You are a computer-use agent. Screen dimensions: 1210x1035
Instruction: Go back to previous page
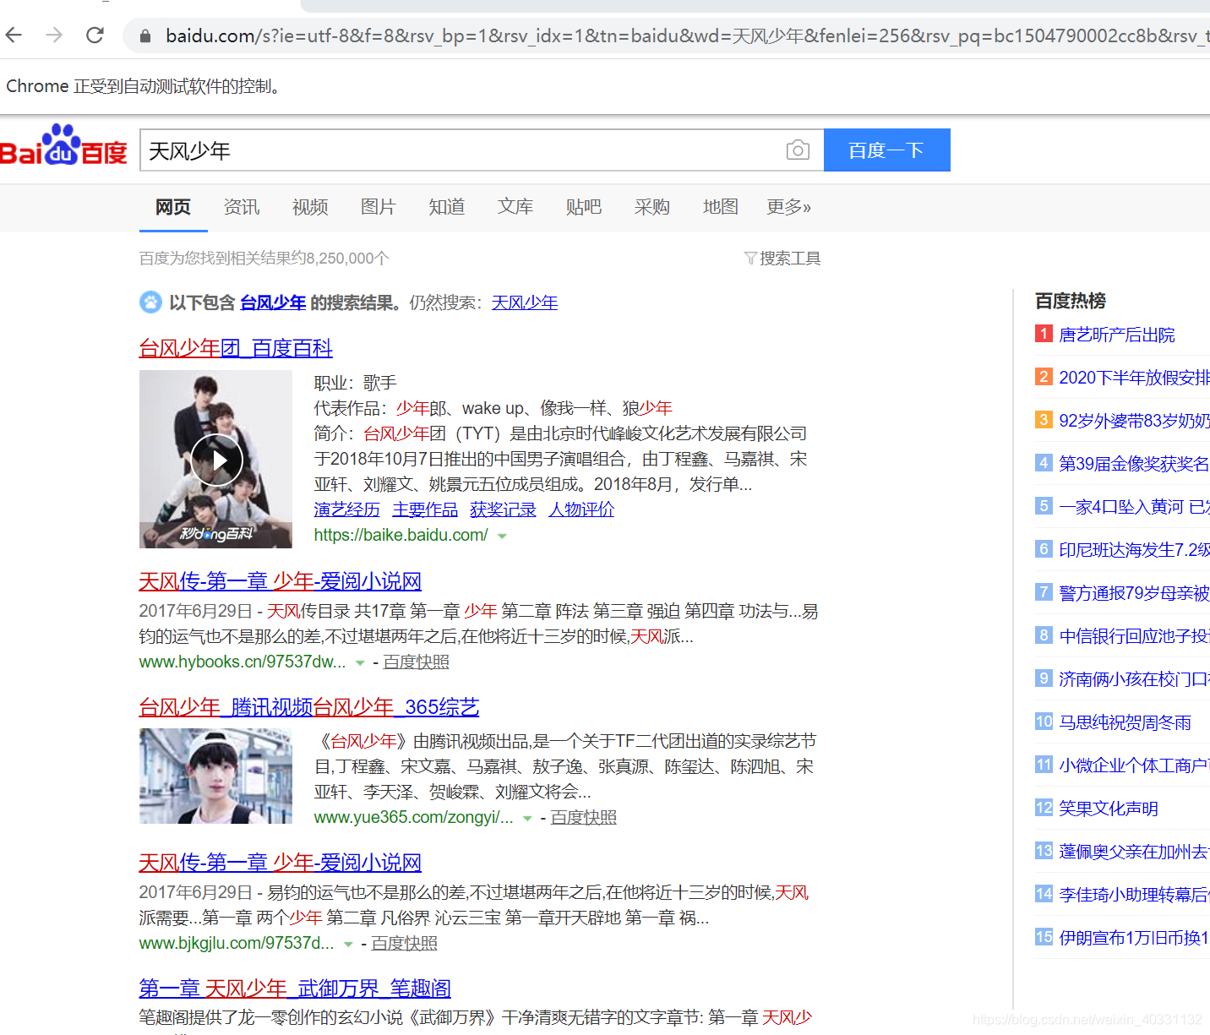coord(14,35)
